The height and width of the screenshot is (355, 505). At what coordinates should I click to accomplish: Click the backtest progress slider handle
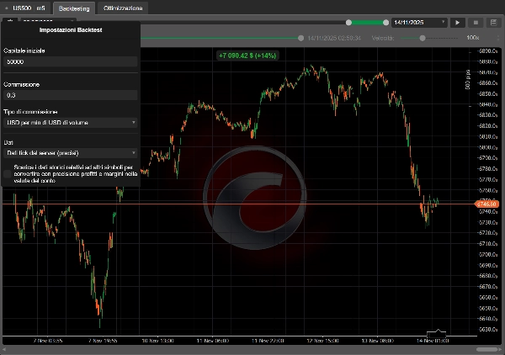(300, 39)
